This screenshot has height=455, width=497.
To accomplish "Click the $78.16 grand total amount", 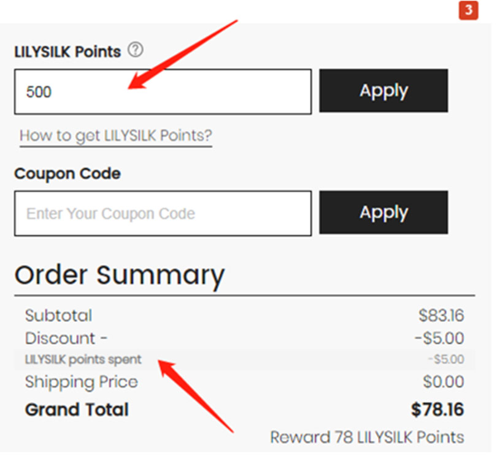I will point(437,410).
